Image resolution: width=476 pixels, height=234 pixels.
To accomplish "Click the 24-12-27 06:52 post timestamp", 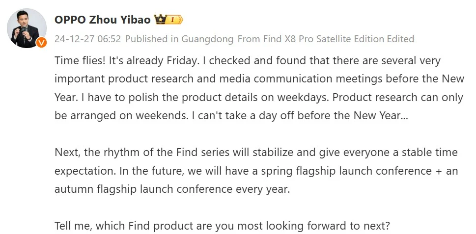I will pos(88,39).
